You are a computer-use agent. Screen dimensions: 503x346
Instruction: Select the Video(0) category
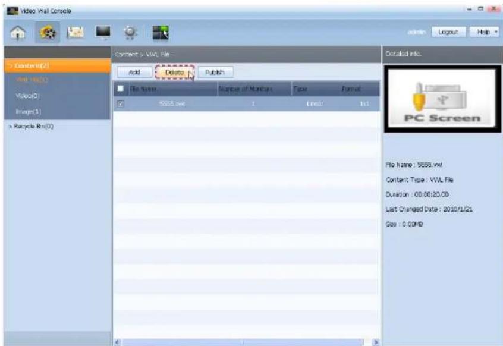pyautogui.click(x=27, y=96)
